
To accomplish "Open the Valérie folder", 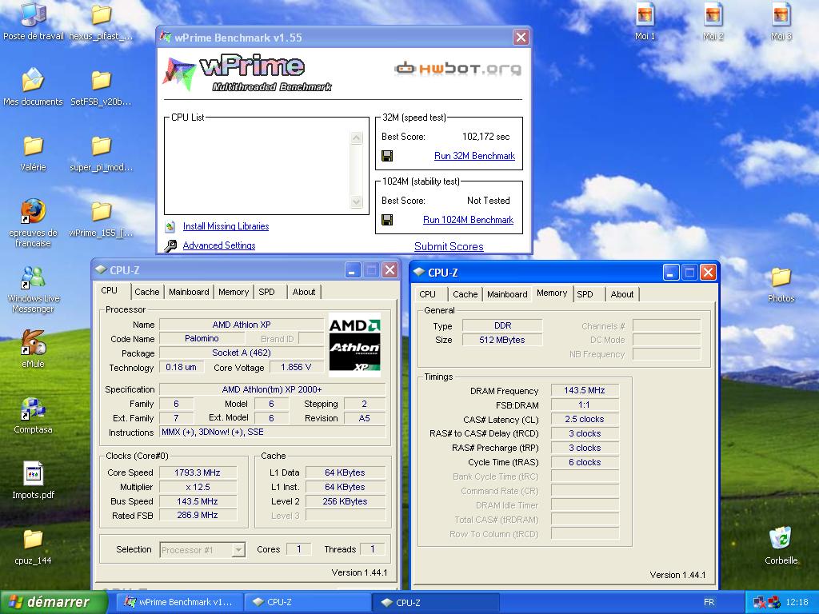I will [x=33, y=146].
